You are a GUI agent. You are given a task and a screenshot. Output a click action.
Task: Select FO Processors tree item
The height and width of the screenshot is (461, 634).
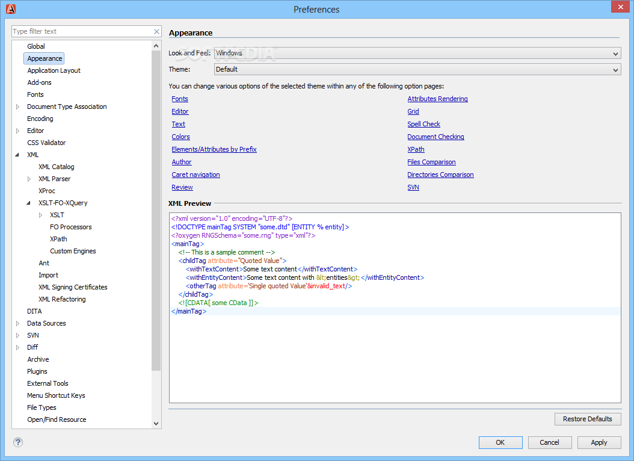click(x=71, y=227)
